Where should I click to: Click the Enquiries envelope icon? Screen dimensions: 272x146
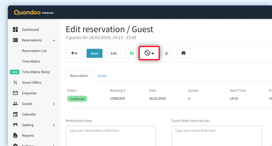click(15, 93)
